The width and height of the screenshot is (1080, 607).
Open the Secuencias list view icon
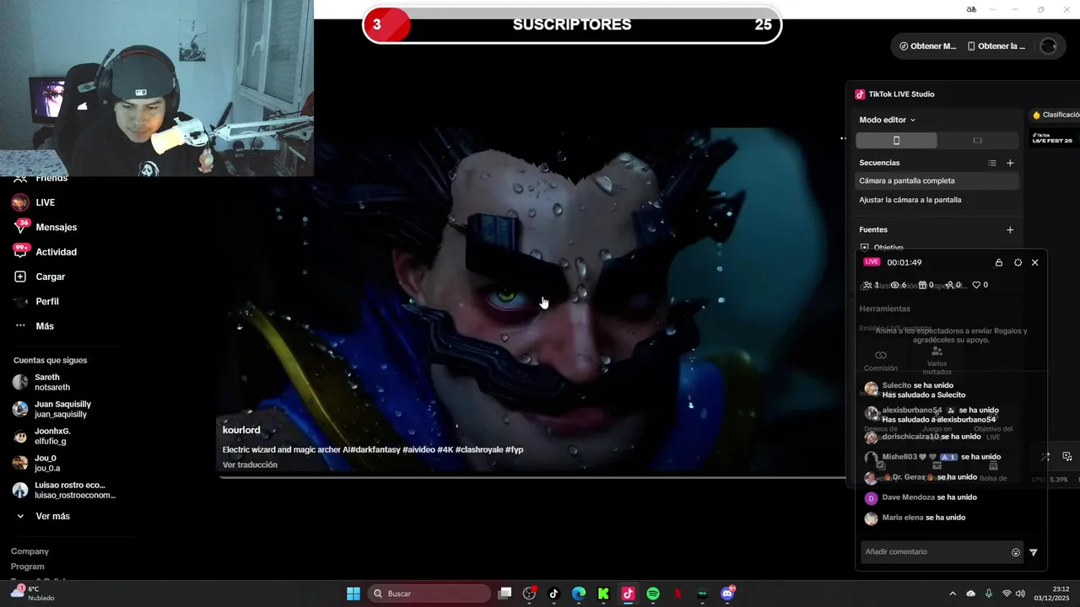[992, 163]
